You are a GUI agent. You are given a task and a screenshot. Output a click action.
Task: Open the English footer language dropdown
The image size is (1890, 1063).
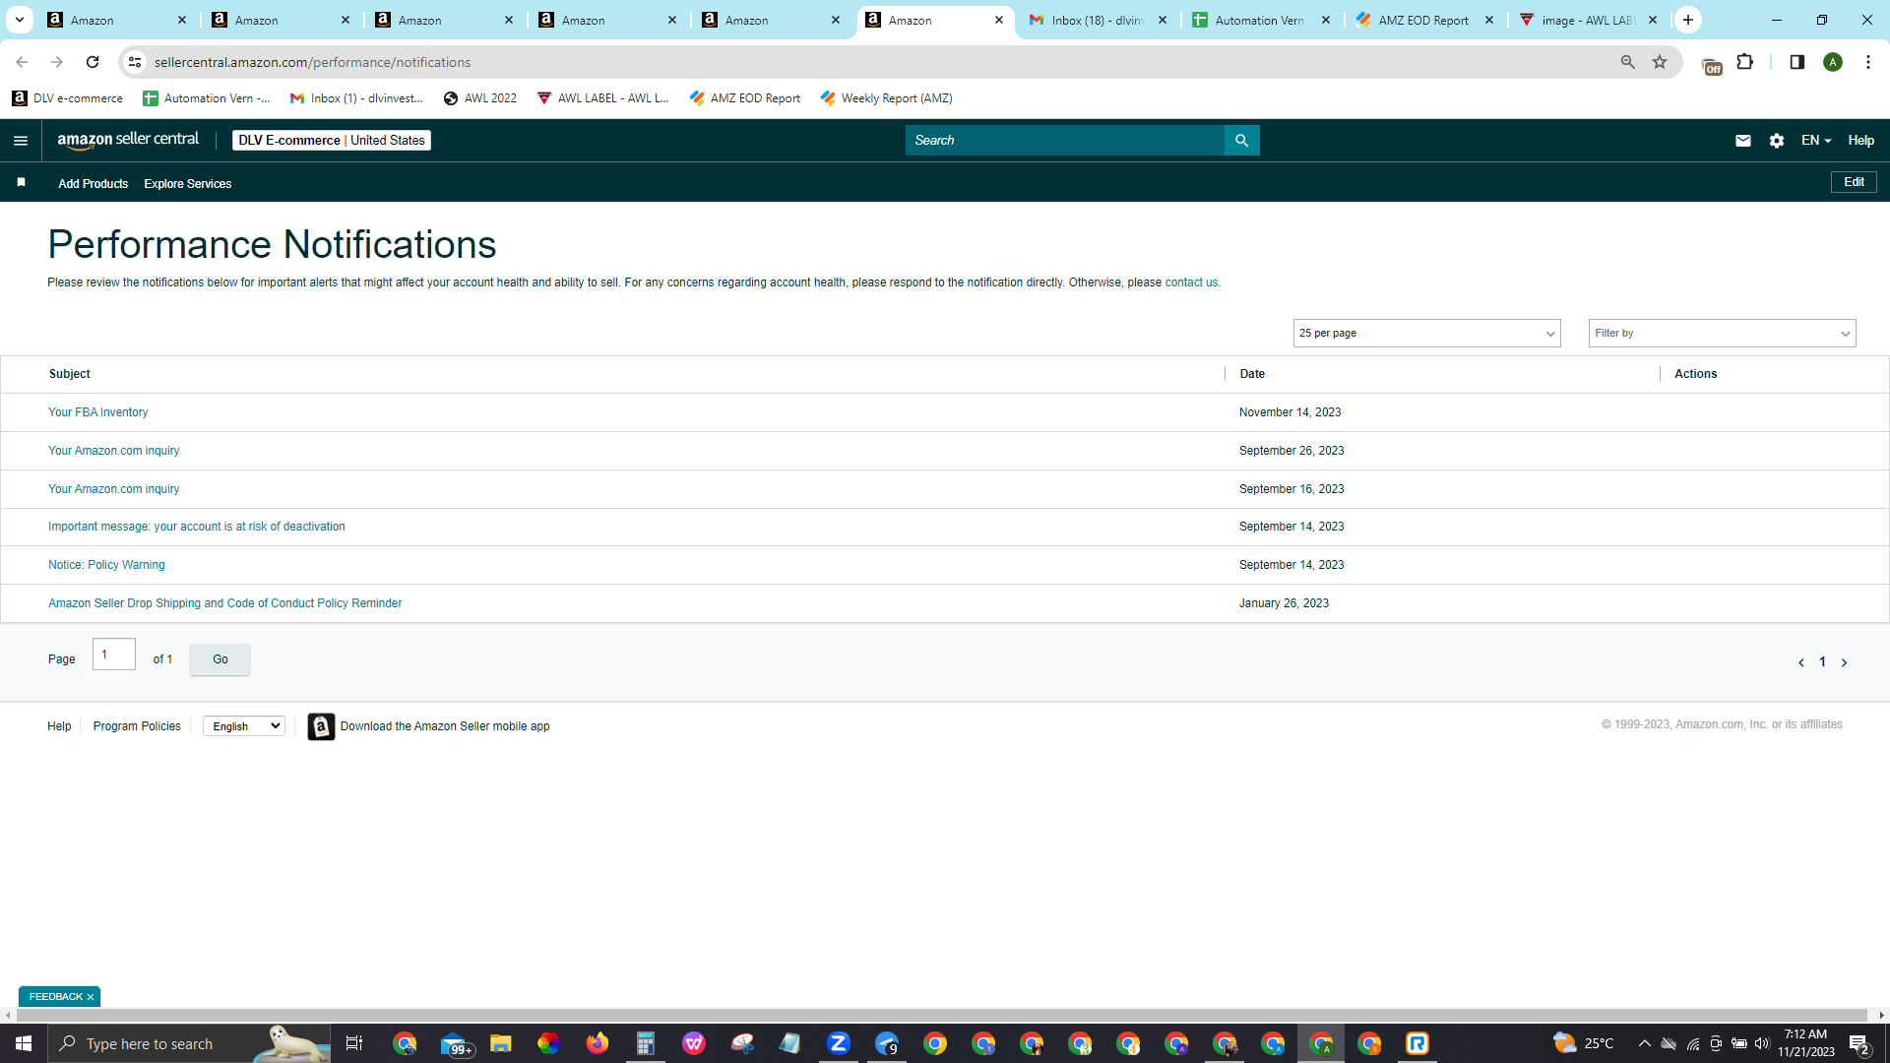pyautogui.click(x=243, y=726)
